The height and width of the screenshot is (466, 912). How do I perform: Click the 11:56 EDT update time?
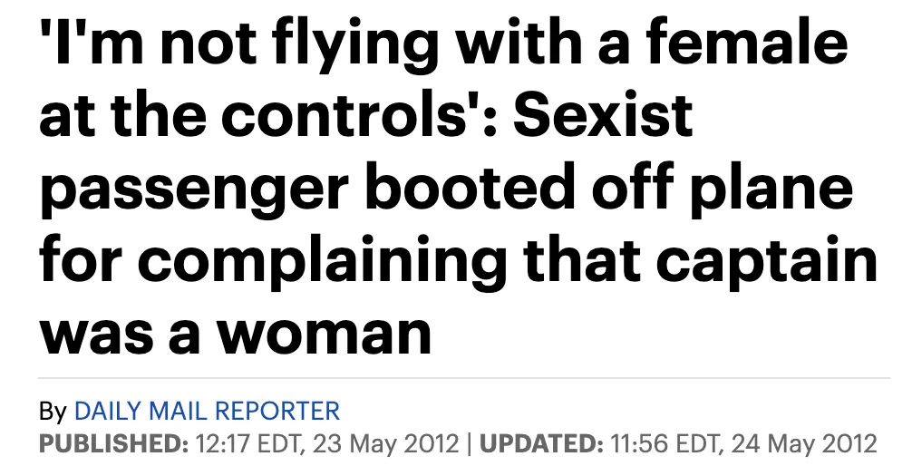click(x=666, y=443)
